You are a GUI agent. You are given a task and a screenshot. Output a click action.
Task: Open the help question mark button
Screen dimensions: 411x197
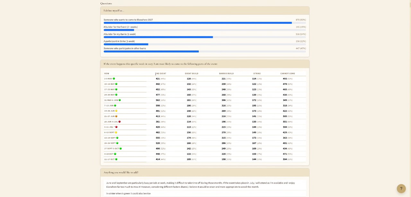click(401, 189)
